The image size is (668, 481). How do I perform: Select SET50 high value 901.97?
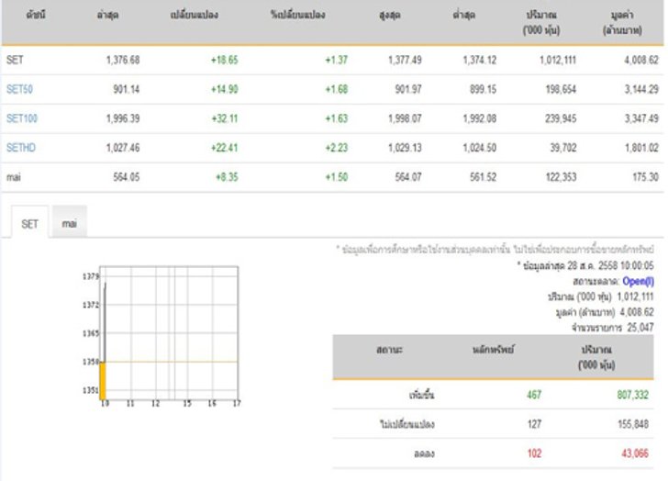pos(408,89)
